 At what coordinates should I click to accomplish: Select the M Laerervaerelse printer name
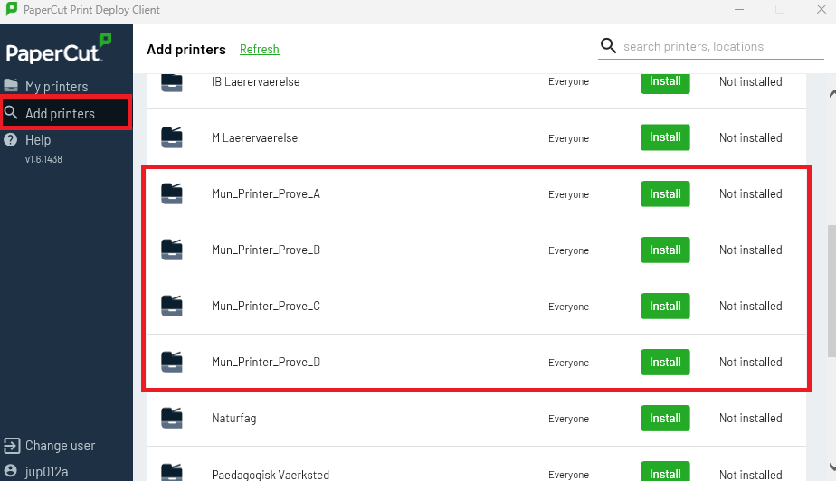pyautogui.click(x=254, y=137)
